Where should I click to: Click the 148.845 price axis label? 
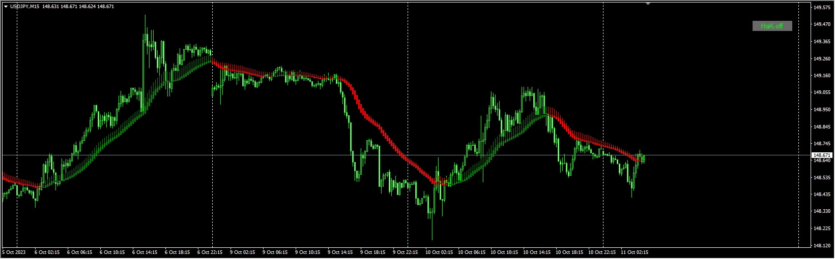[x=822, y=126]
